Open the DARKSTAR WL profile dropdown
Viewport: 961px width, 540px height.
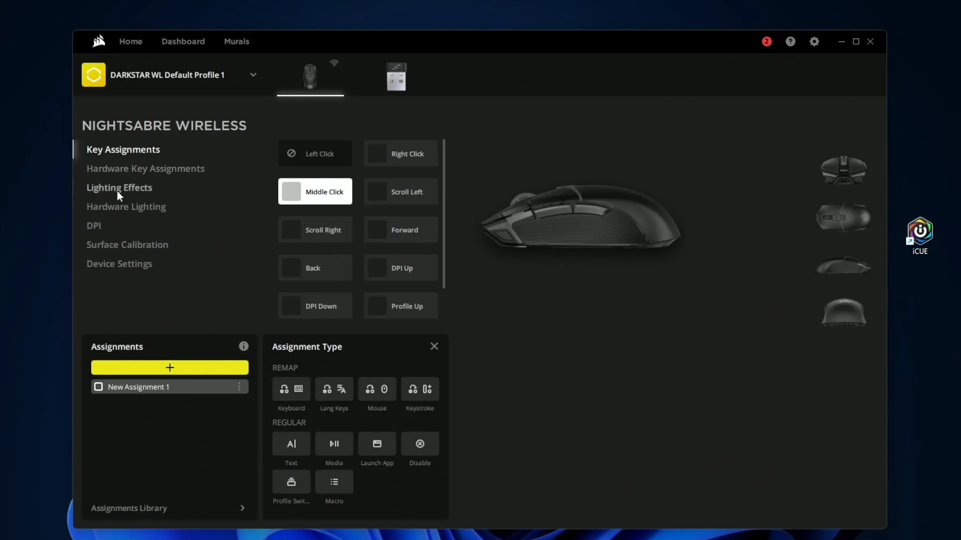254,74
